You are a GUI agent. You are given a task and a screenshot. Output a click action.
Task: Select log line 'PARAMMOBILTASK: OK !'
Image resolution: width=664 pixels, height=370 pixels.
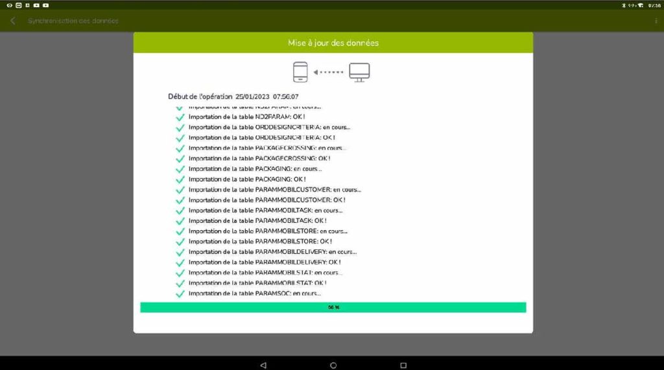coord(257,220)
